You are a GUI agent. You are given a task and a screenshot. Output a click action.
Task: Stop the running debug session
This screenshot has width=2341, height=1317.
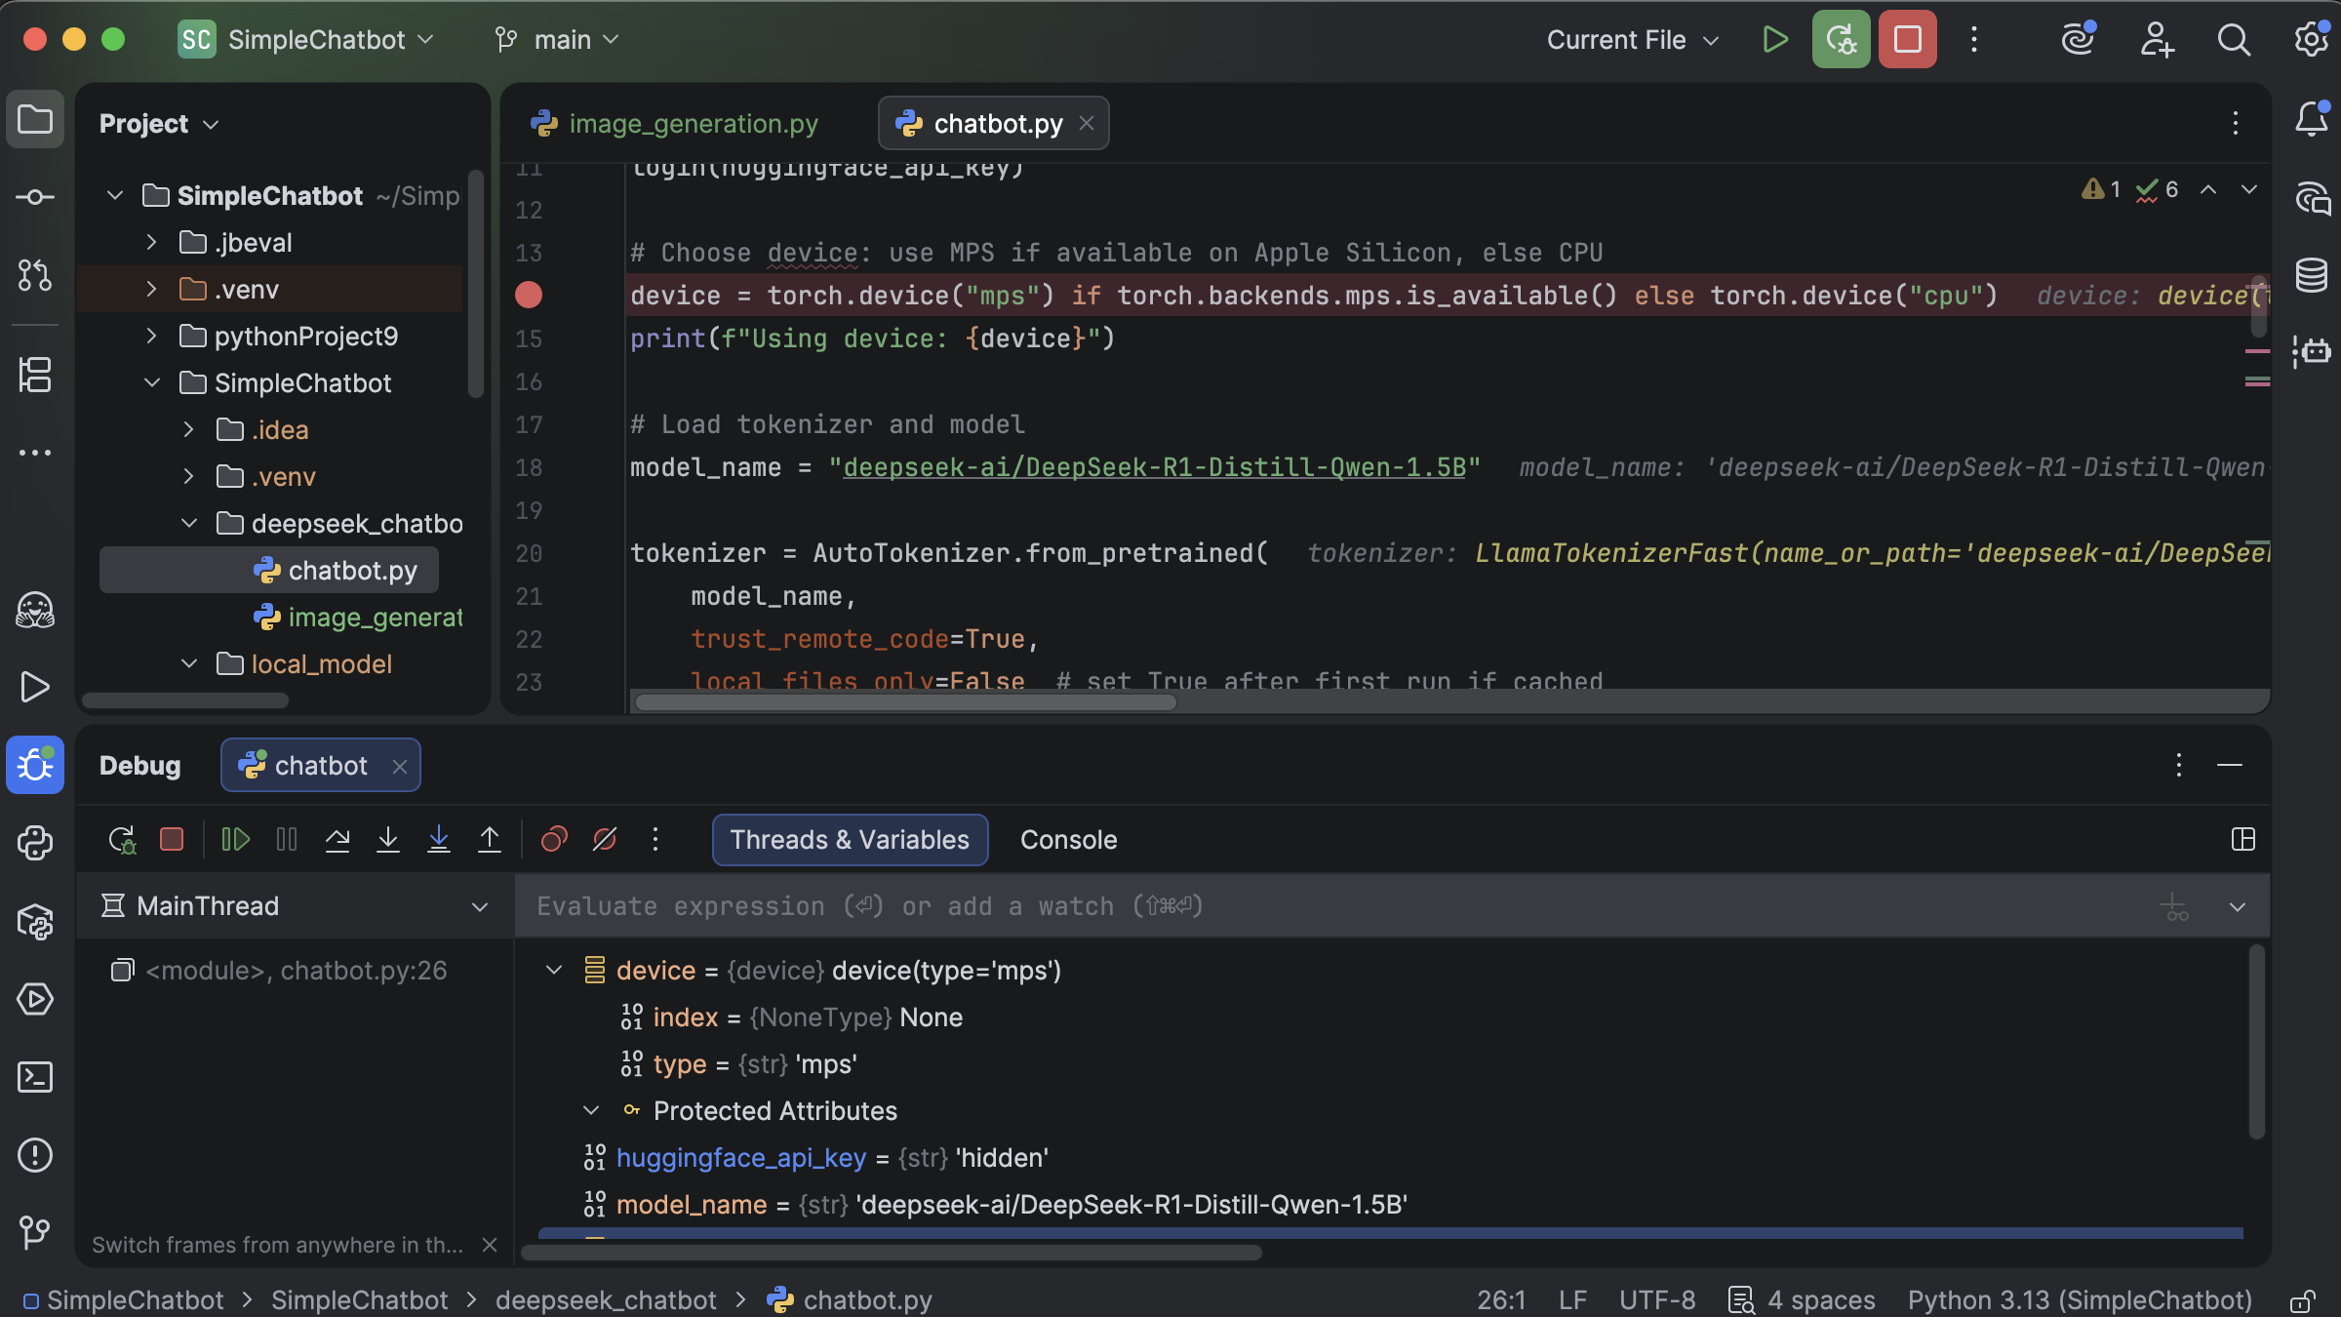tap(172, 839)
